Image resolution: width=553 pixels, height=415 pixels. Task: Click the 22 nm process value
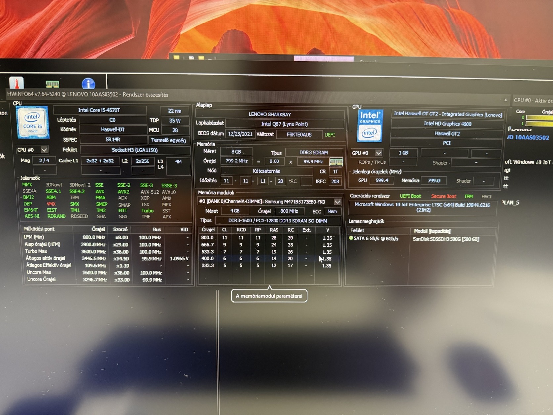[175, 111]
